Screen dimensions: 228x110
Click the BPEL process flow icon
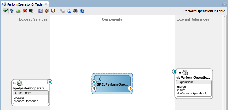(100, 79)
